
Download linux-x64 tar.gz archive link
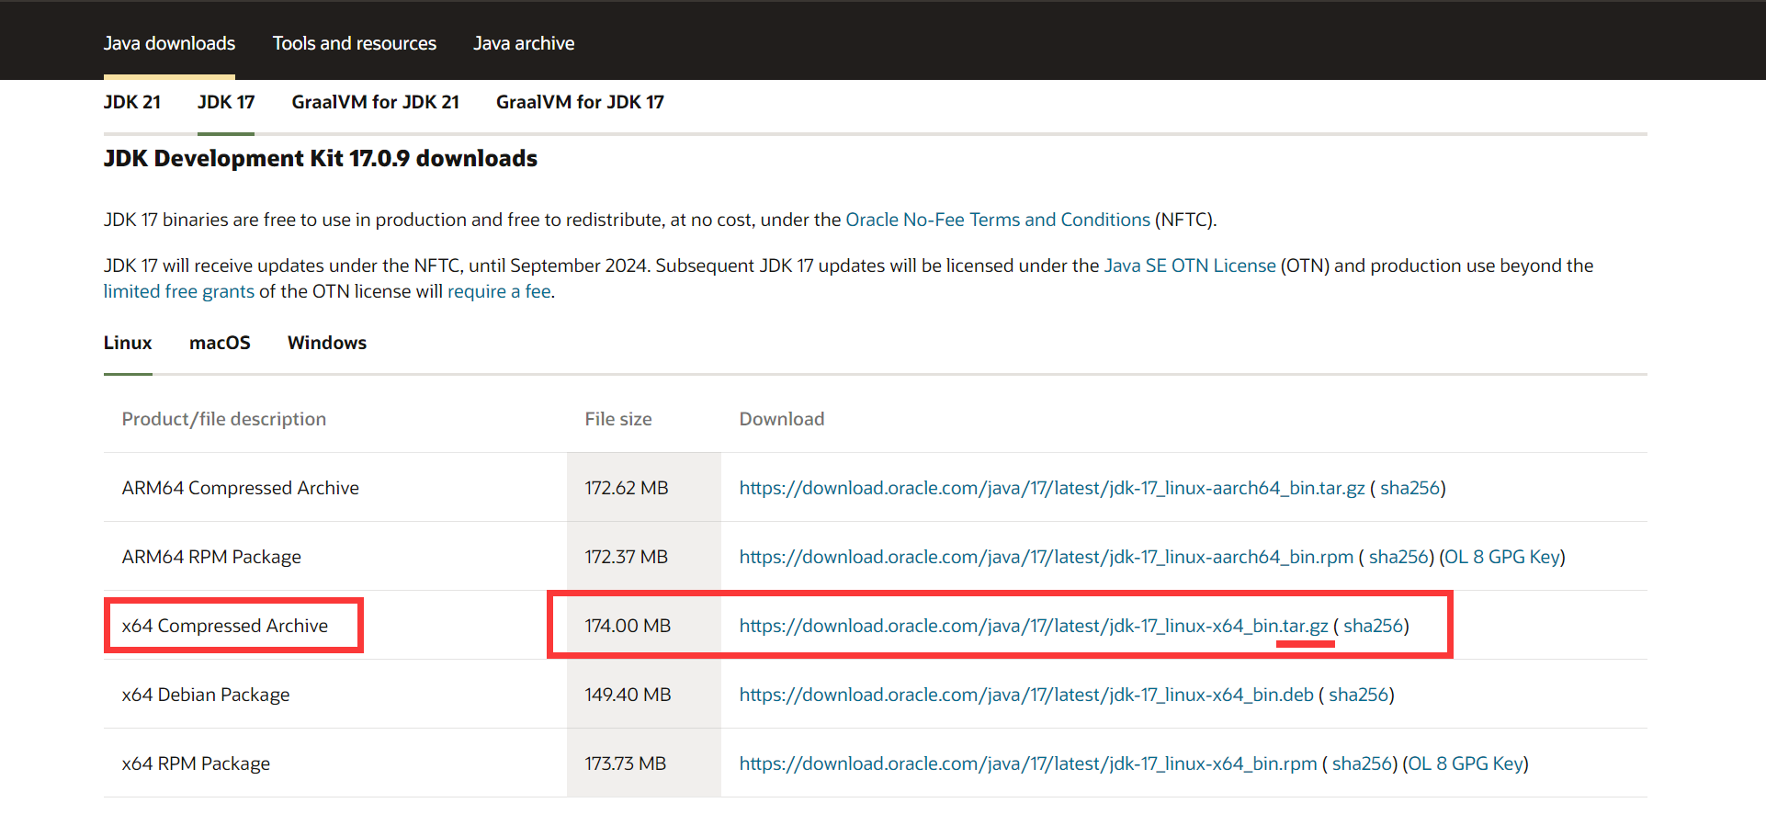[x=1034, y=626]
